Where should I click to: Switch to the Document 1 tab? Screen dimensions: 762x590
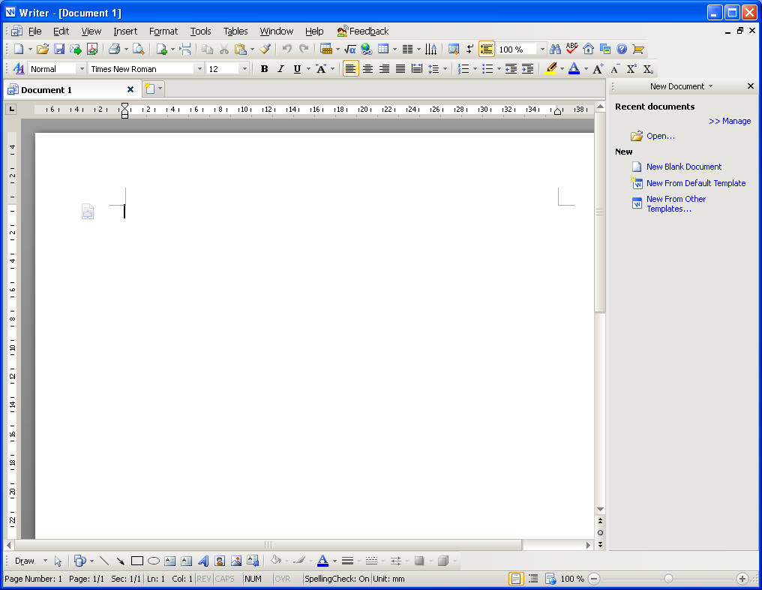[46, 90]
